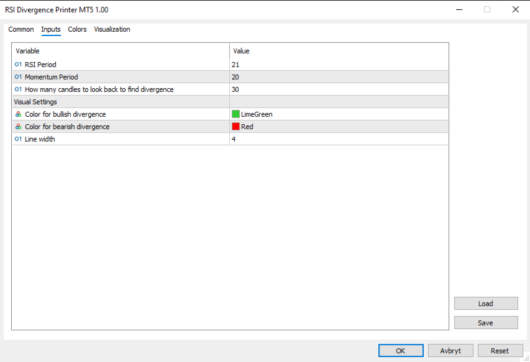Click the bullish divergence color type icon
This screenshot has width=530, height=362.
(x=18, y=114)
